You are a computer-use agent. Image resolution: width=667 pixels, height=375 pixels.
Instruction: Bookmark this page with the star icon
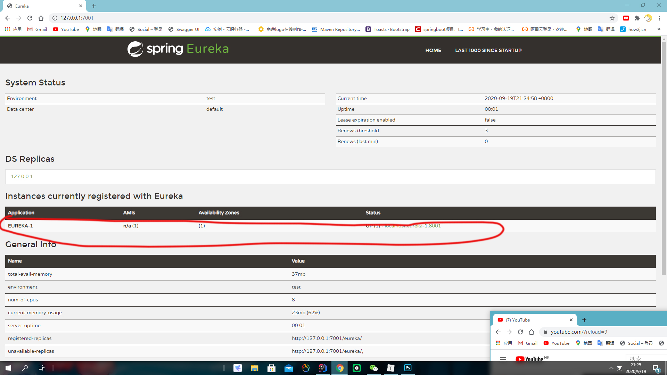(612, 18)
